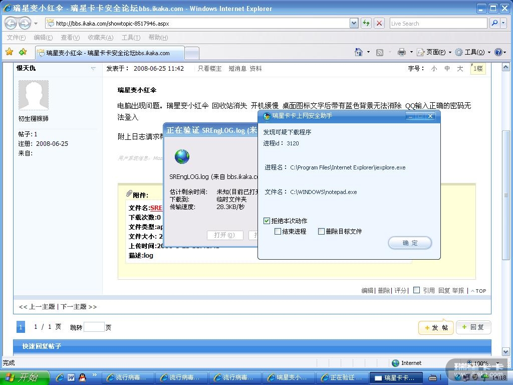Click the poster's default avatar image
Screen dimensions: 513x385
[34, 95]
